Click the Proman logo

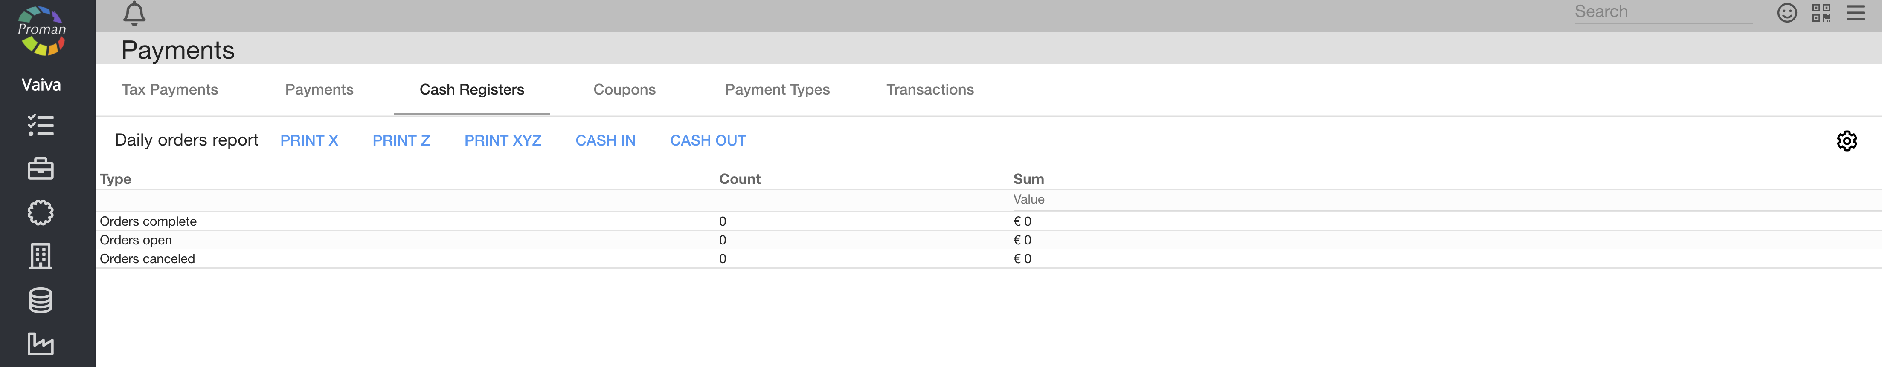click(42, 31)
